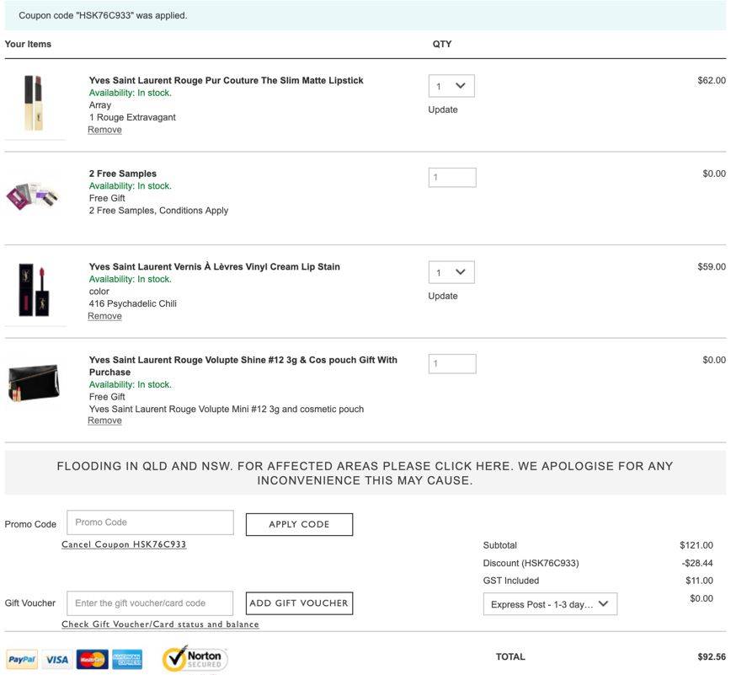
Task: Check gift voucher/card status and balance
Action: point(160,624)
